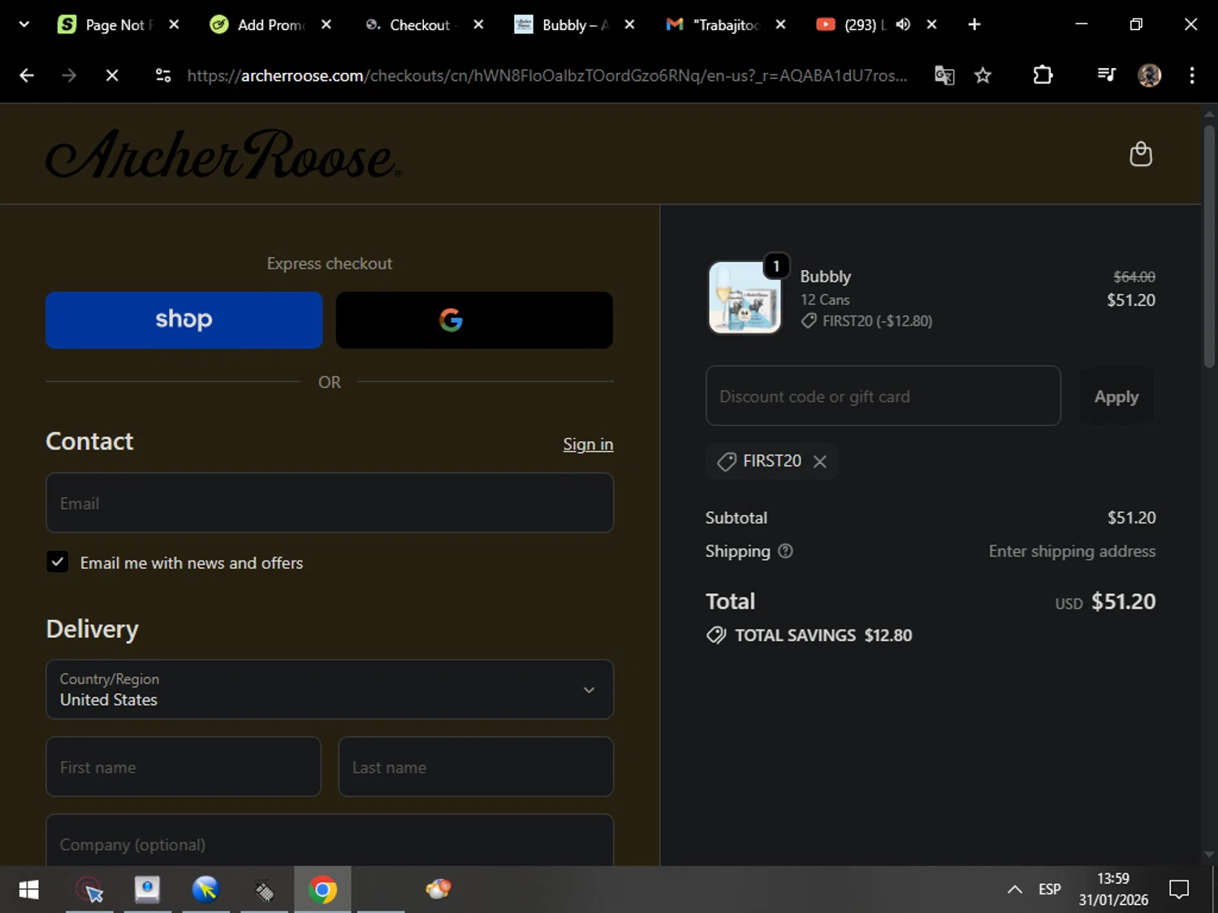Bookmark this page with the star icon
The height and width of the screenshot is (913, 1218).
coord(983,75)
